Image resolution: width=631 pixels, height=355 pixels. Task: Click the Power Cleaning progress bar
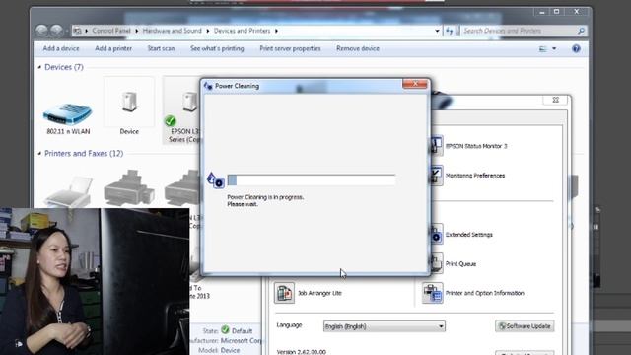312,179
